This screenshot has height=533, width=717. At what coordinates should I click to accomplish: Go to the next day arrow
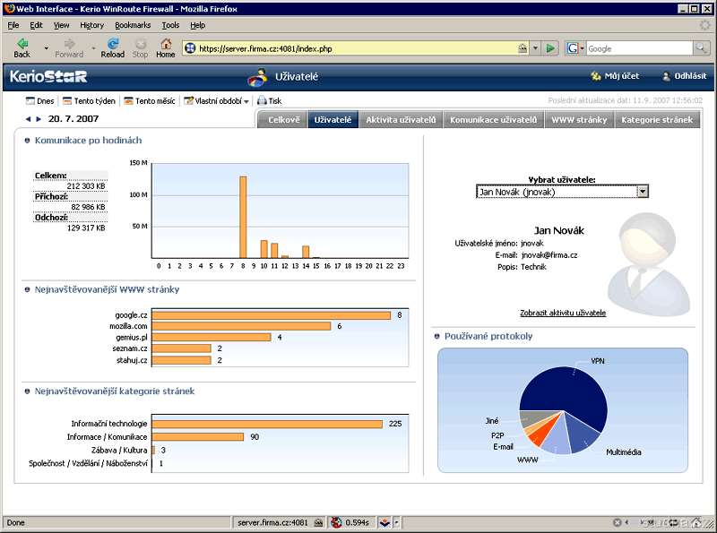point(39,118)
